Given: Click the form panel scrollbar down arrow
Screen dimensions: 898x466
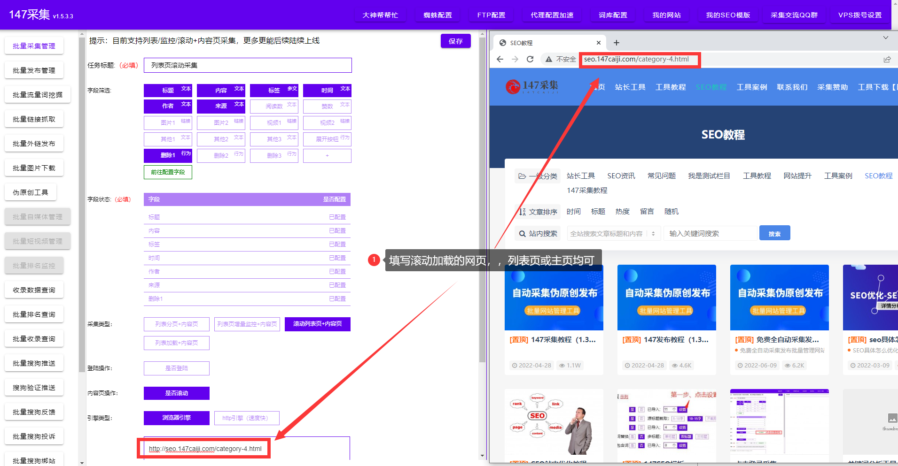Looking at the screenshot, I should [482, 456].
